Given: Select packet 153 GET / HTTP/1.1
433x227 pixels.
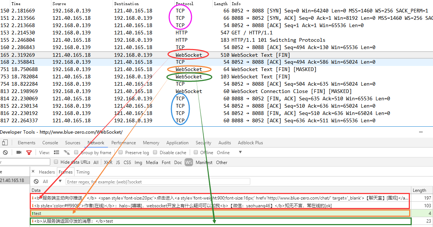Looking at the screenshot, I should tap(216, 33).
